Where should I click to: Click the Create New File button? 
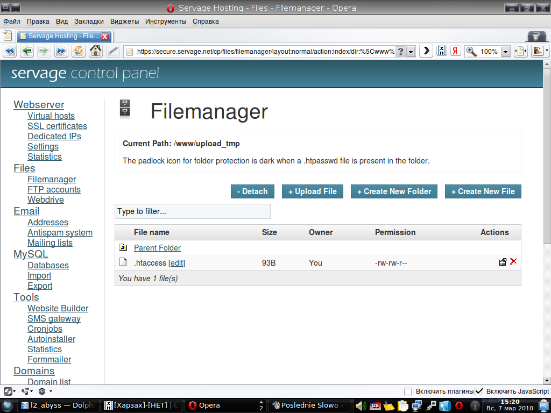click(x=483, y=191)
